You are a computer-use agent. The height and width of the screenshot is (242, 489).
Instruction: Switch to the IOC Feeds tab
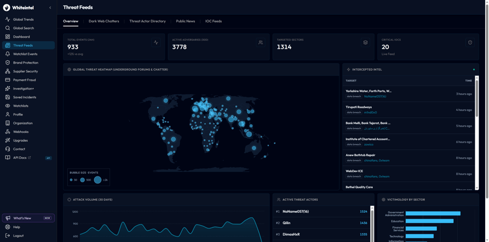pyautogui.click(x=214, y=21)
